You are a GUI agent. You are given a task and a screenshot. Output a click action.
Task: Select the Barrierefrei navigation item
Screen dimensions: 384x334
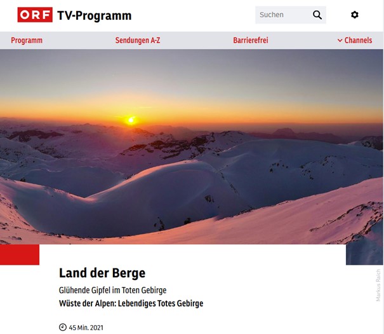pos(251,40)
